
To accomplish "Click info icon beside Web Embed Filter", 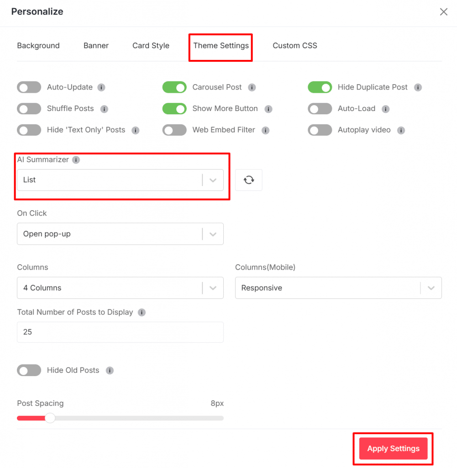I will (x=265, y=130).
